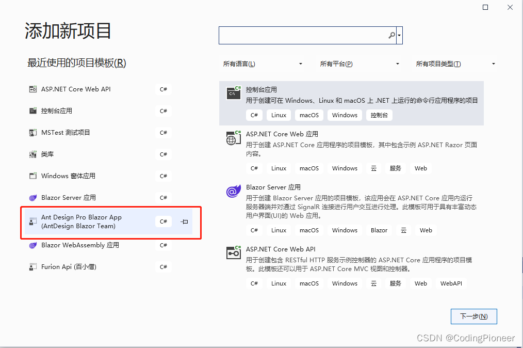The image size is (523, 348).
Task: Open the search history dropdown arrow
Action: pos(399,35)
